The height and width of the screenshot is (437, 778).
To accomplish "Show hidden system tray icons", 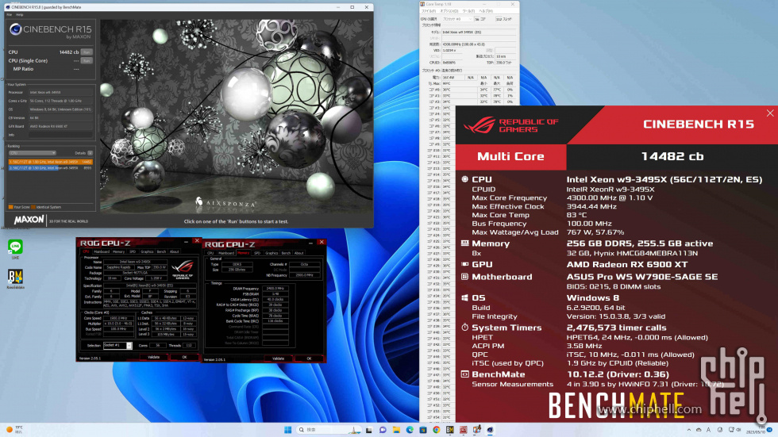I will pyautogui.click(x=689, y=430).
